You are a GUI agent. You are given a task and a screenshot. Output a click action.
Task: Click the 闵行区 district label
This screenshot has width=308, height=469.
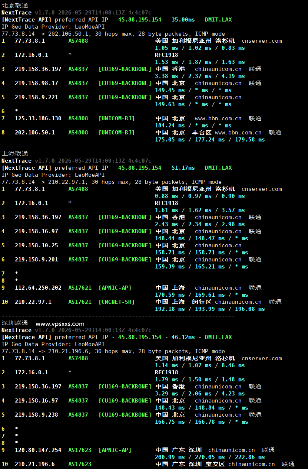[x=202, y=302]
